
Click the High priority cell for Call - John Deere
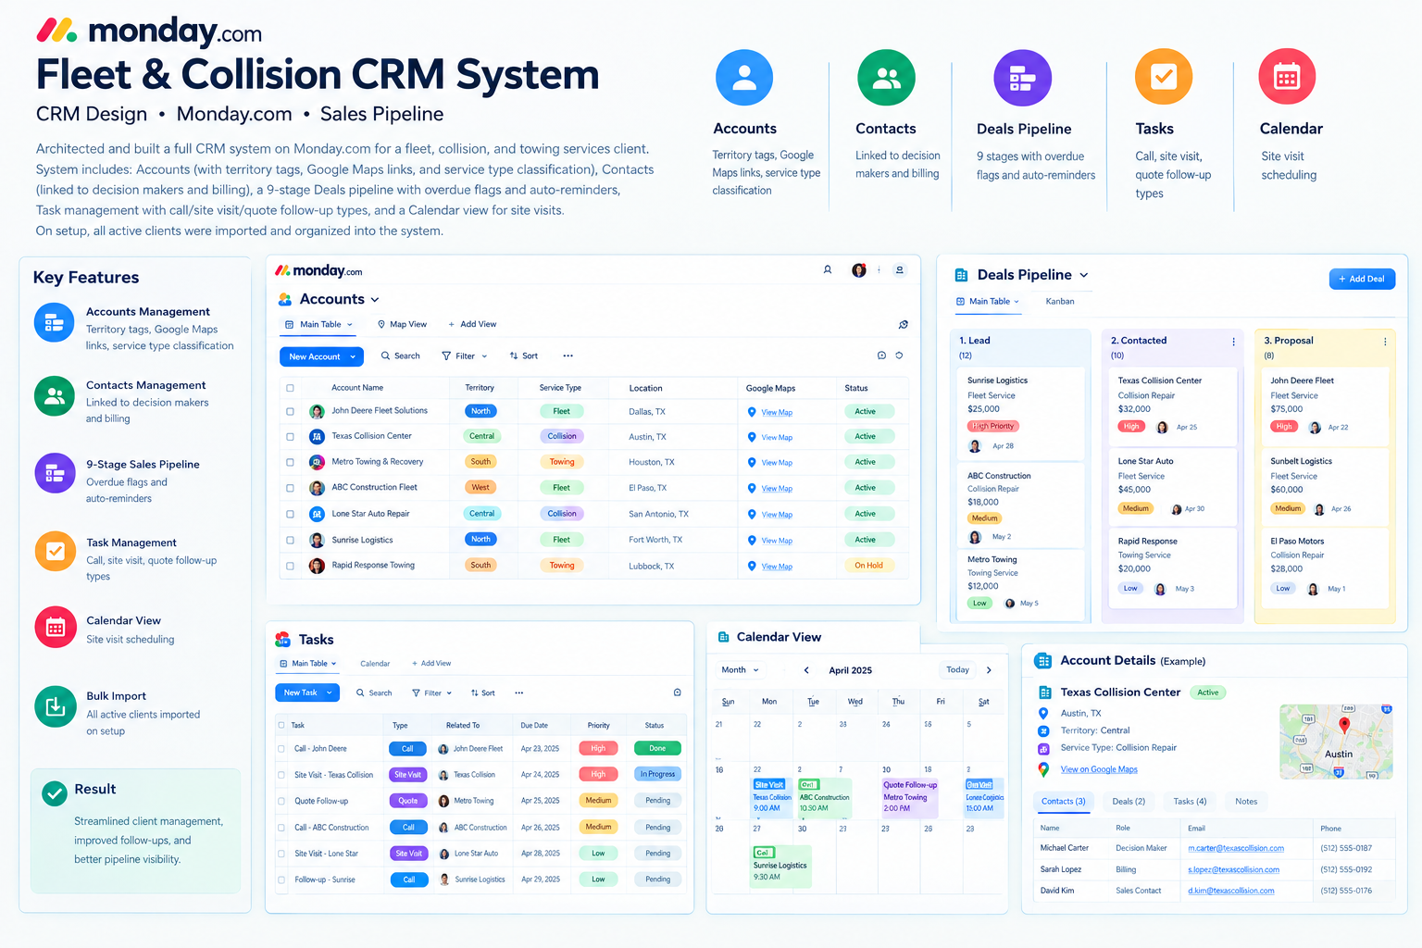click(598, 749)
